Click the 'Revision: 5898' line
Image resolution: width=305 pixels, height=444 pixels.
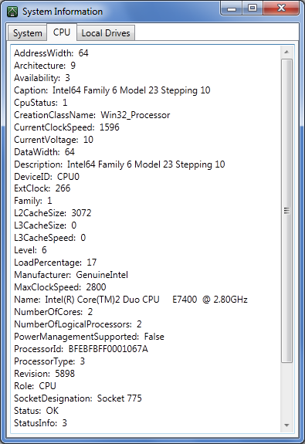pyautogui.click(x=45, y=374)
